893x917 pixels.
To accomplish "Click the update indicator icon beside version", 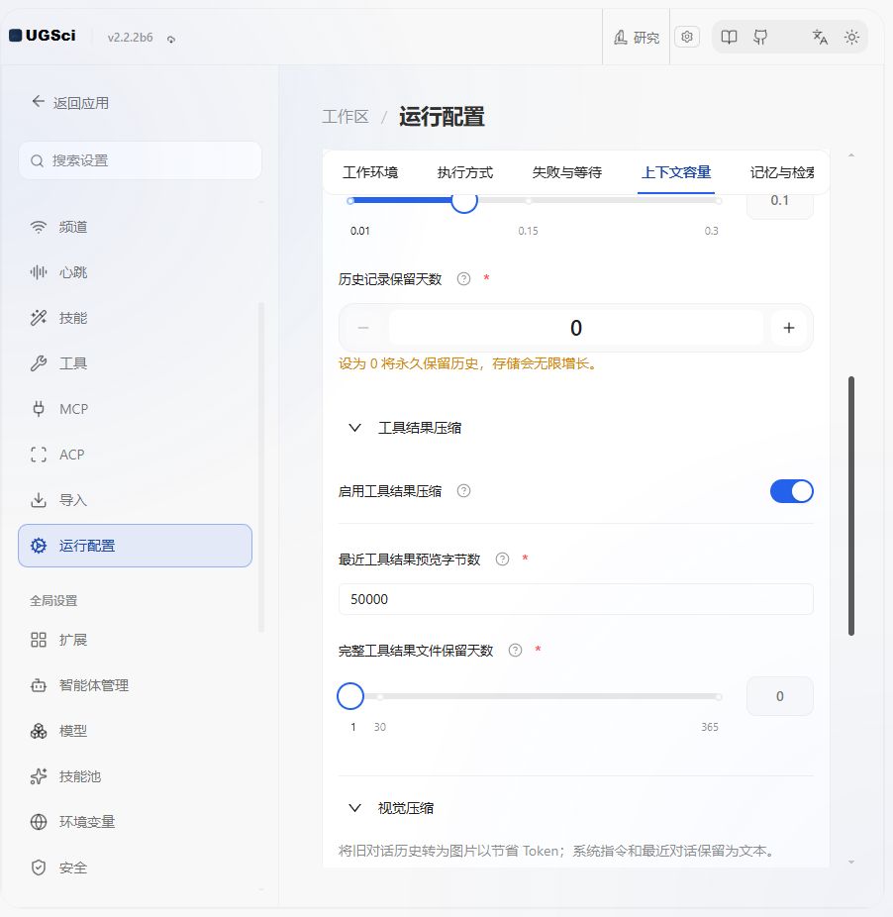I will tap(171, 40).
